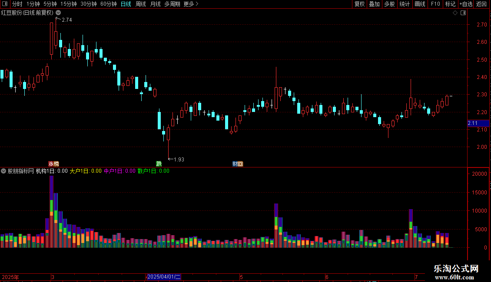Image resolution: width=491 pixels, height=282 pixels.
Task: Click the month 5 label on axis
Action: point(242,277)
